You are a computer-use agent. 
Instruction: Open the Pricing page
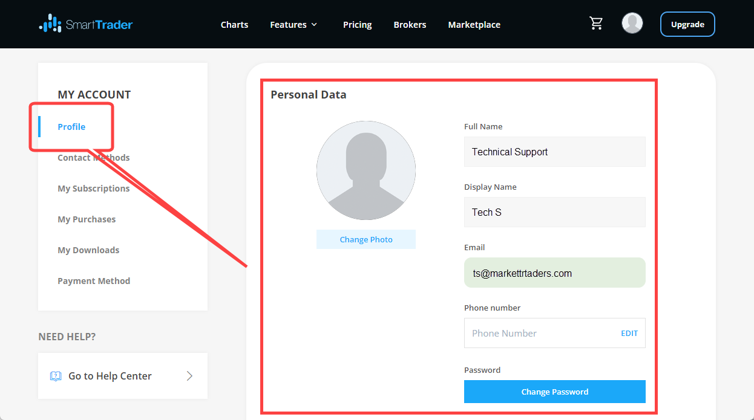pos(357,24)
